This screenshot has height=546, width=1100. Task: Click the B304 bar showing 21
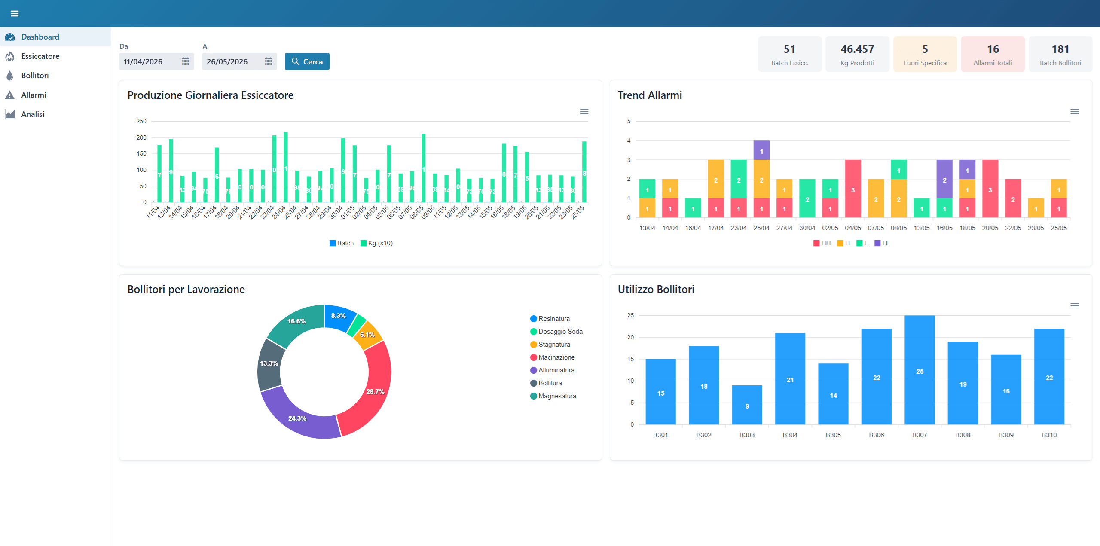click(790, 378)
